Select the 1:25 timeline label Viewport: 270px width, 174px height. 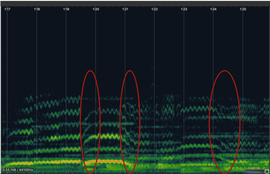click(243, 9)
